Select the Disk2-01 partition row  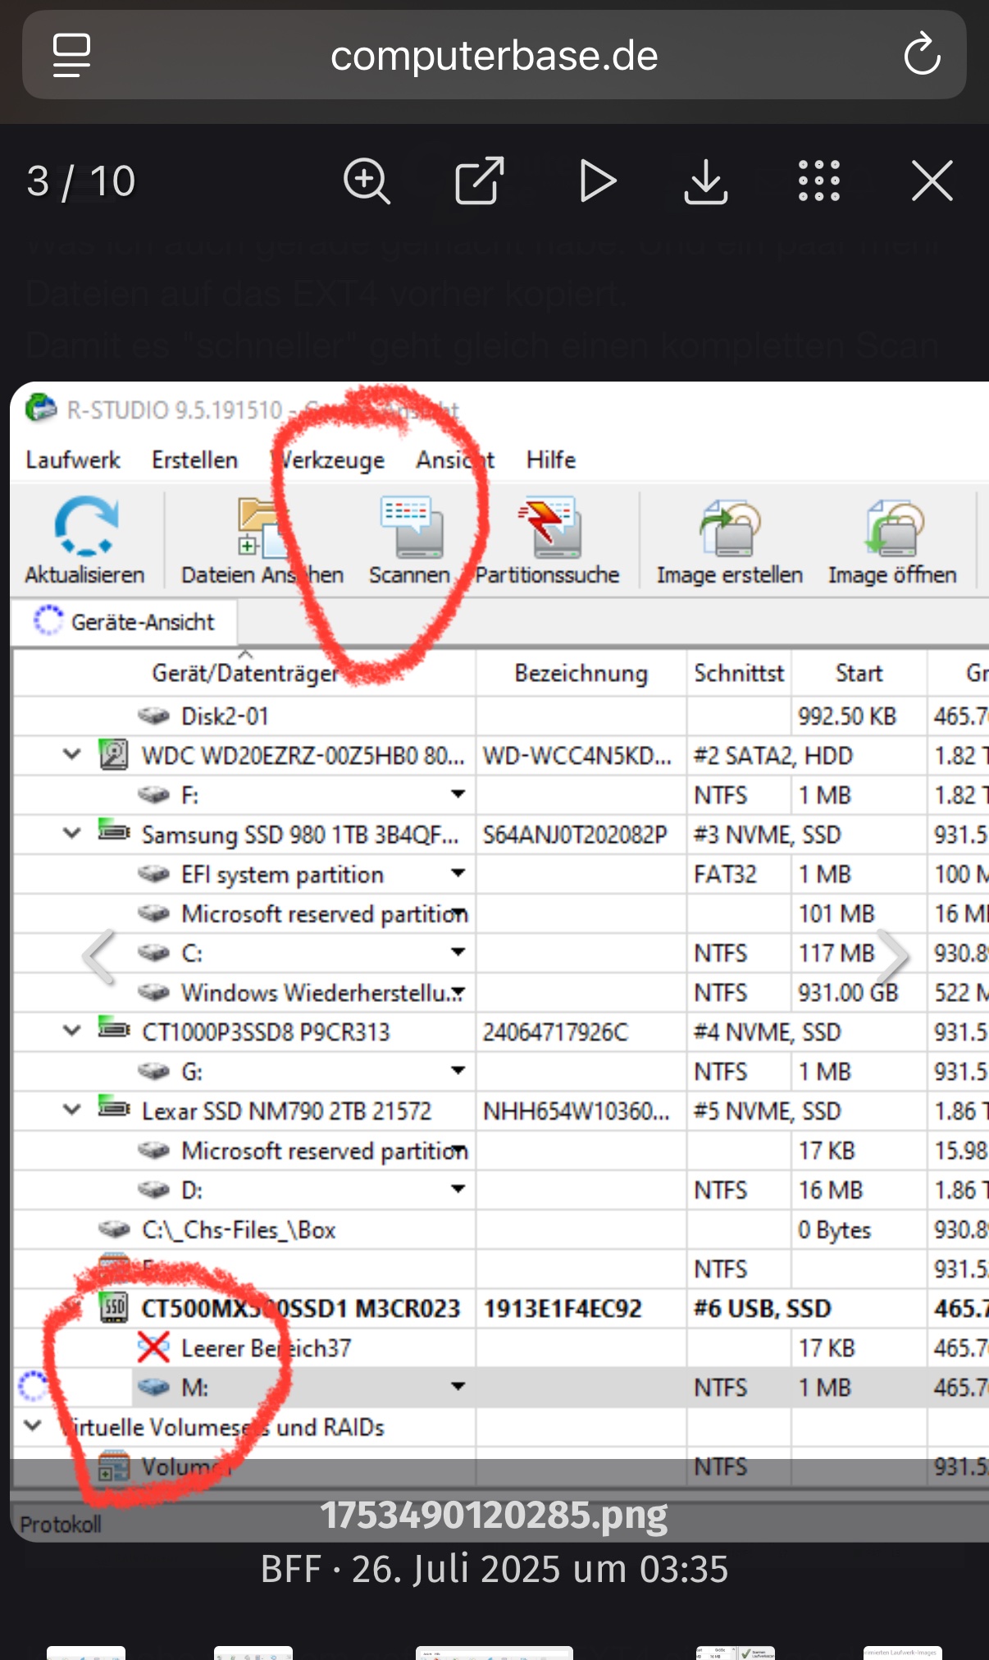(226, 716)
